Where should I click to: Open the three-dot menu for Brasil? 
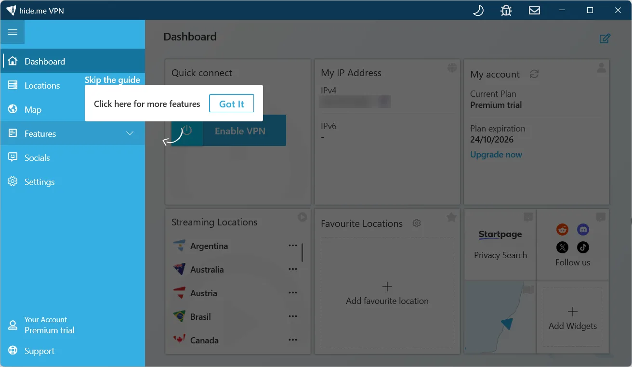(293, 316)
